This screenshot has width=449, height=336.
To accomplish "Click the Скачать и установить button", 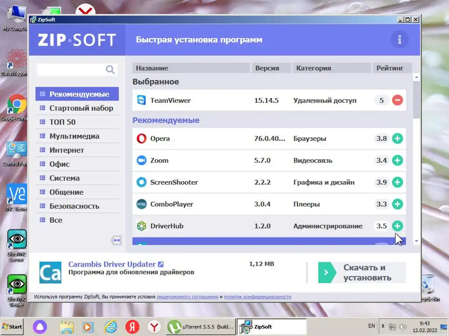I will coord(362,273).
